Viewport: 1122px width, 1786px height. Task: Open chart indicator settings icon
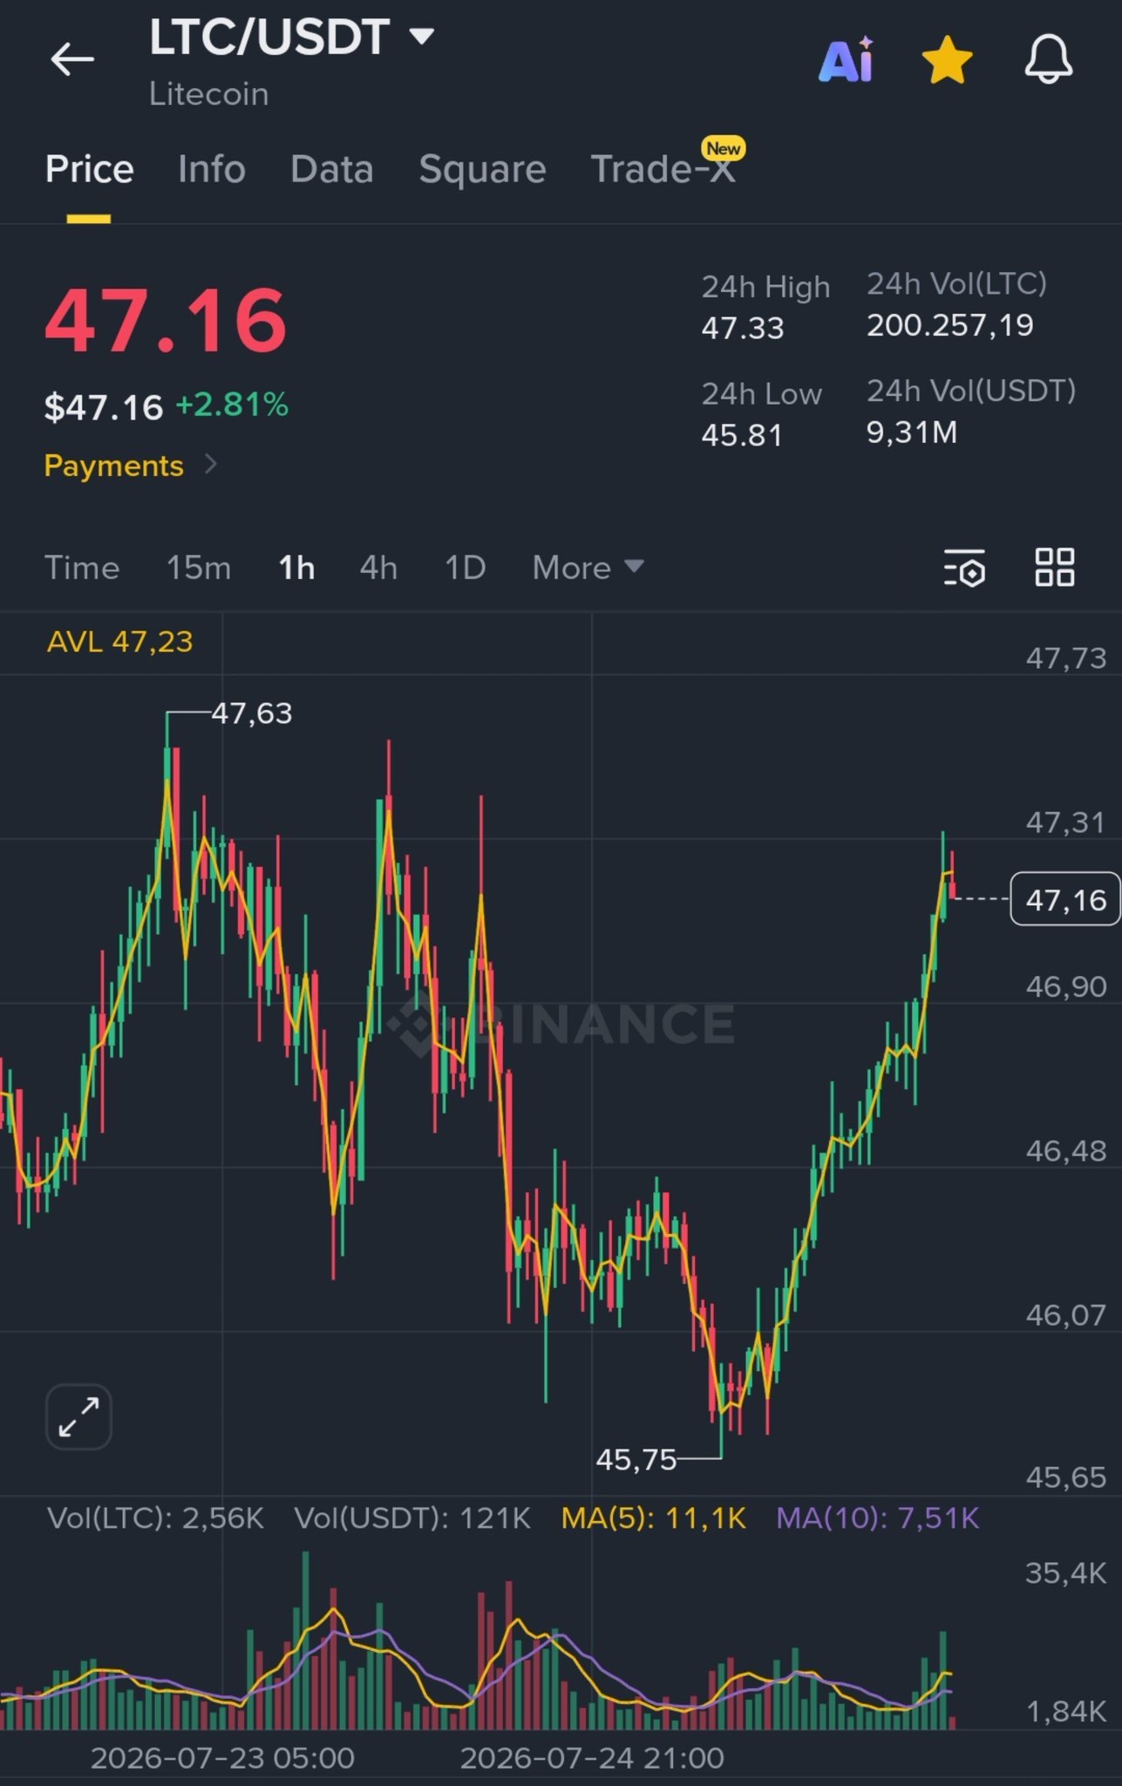pyautogui.click(x=965, y=568)
